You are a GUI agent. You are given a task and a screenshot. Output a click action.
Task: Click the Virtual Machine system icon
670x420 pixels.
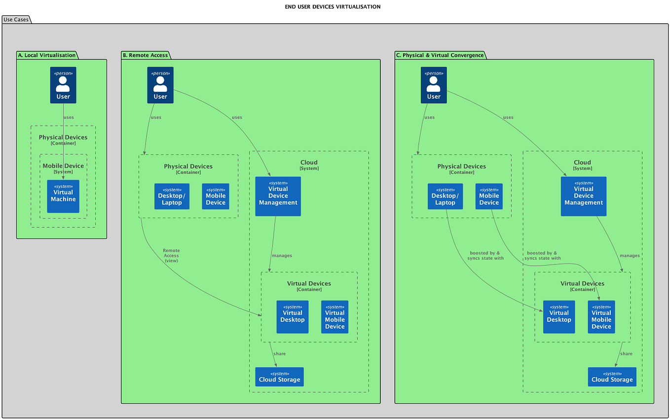point(63,196)
